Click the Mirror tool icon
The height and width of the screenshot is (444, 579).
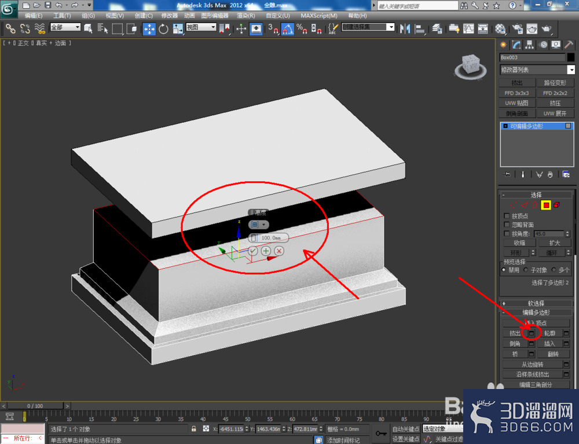[405, 28]
